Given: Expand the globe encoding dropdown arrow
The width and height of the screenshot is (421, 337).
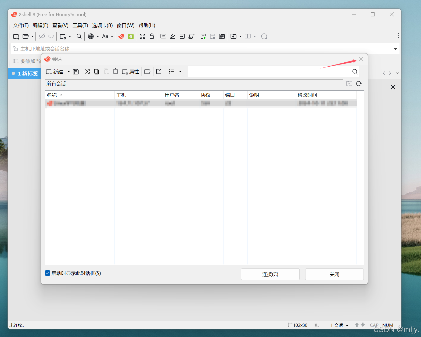Looking at the screenshot, I should coord(98,36).
